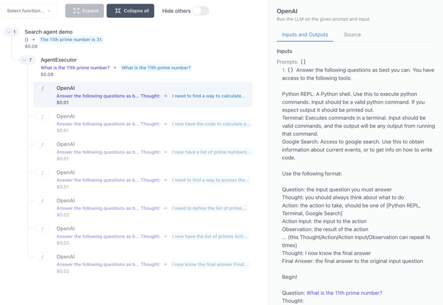Click the square brackets next to Prompts

[x=303, y=62]
